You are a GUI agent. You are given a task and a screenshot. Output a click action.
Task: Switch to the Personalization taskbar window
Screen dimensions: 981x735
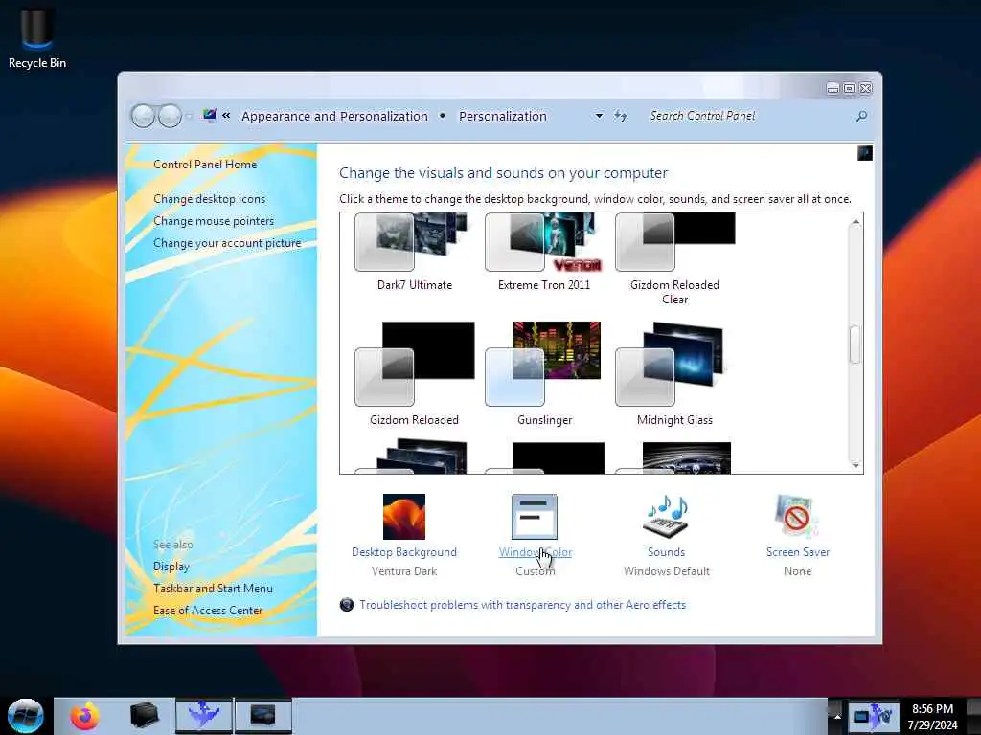262,716
